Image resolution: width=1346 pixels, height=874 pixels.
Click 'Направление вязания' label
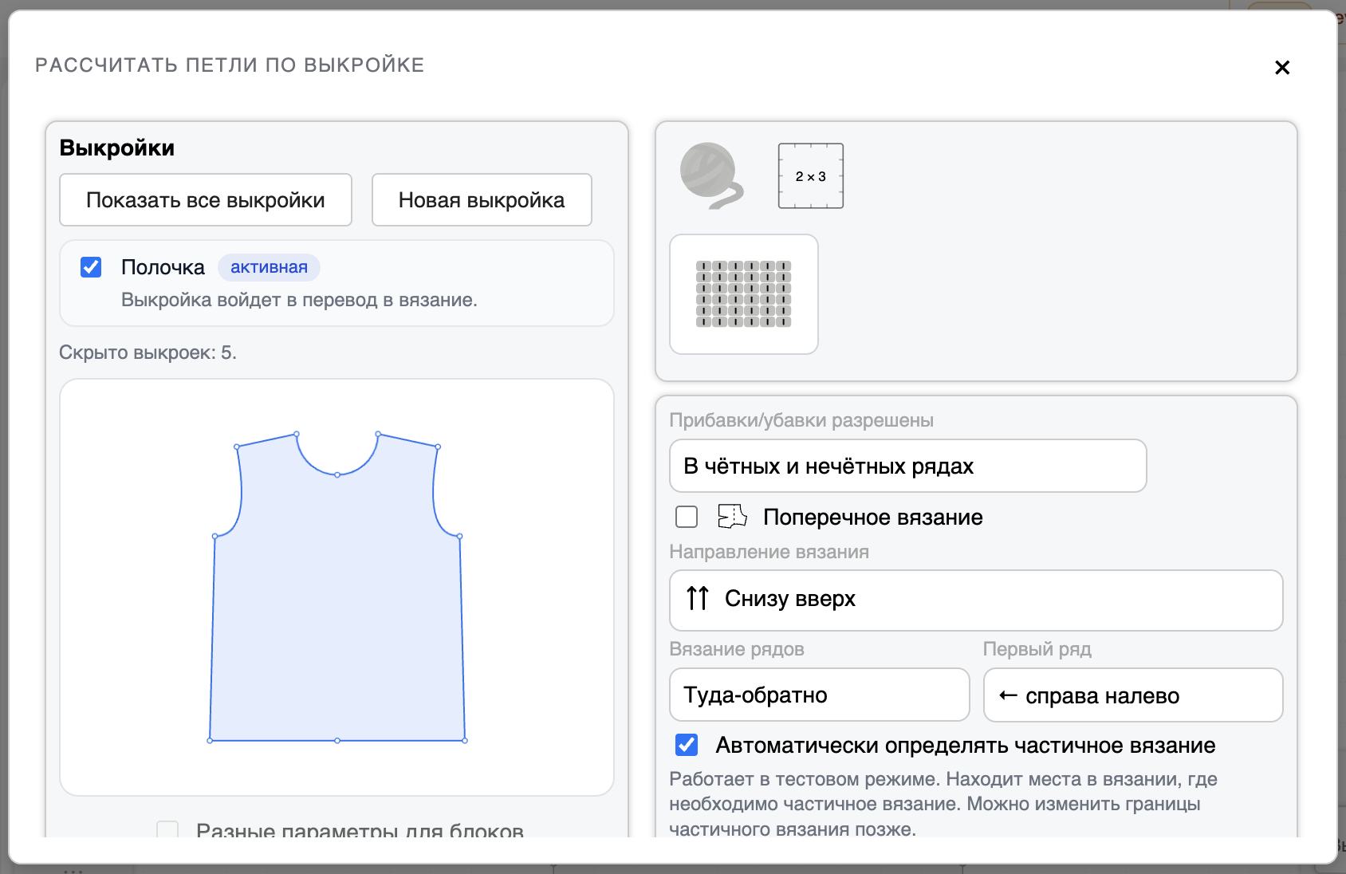pyautogui.click(x=769, y=552)
